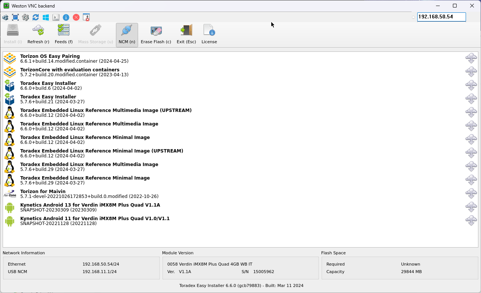Download icon for Multimedia Image 5.7.6+build.29
The image size is (481, 293).
(471, 166)
